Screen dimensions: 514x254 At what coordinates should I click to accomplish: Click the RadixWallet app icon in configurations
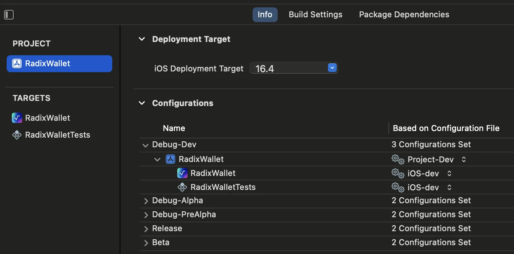pos(182,173)
